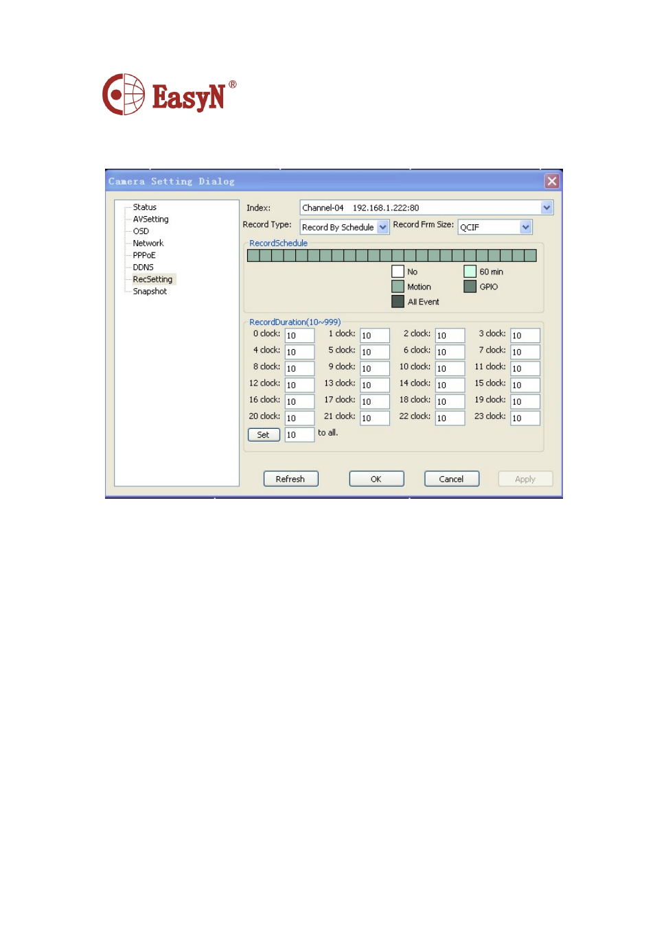Open Snapshot tree item
Image resolution: width=655 pixels, height=926 pixels.
tap(150, 292)
